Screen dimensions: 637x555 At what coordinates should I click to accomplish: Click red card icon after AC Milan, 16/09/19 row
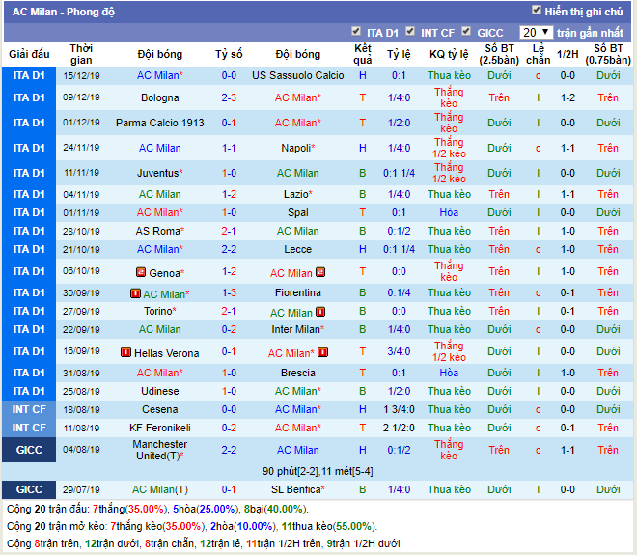[322, 352]
